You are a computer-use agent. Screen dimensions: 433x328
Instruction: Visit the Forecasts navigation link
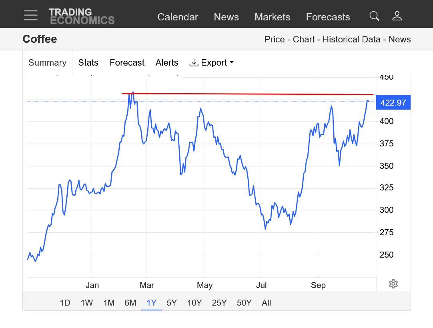(x=328, y=17)
